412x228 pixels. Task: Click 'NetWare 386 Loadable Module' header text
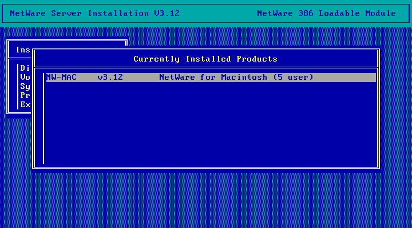(326, 13)
